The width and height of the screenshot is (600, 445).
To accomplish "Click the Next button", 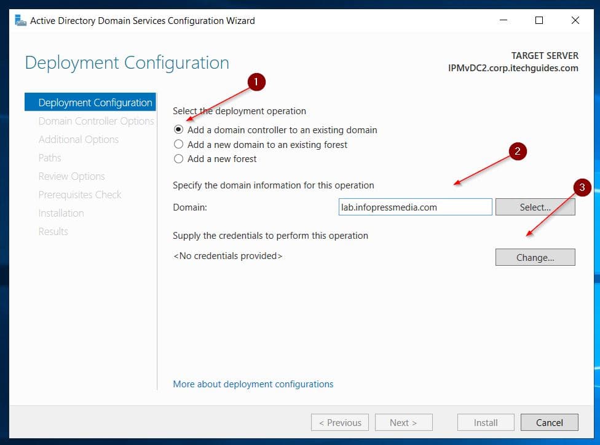I will (x=403, y=422).
